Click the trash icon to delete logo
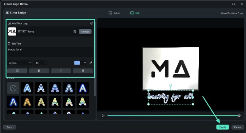Image resolution: width=246 pixels, height=133 pixels. (x=75, y=31)
